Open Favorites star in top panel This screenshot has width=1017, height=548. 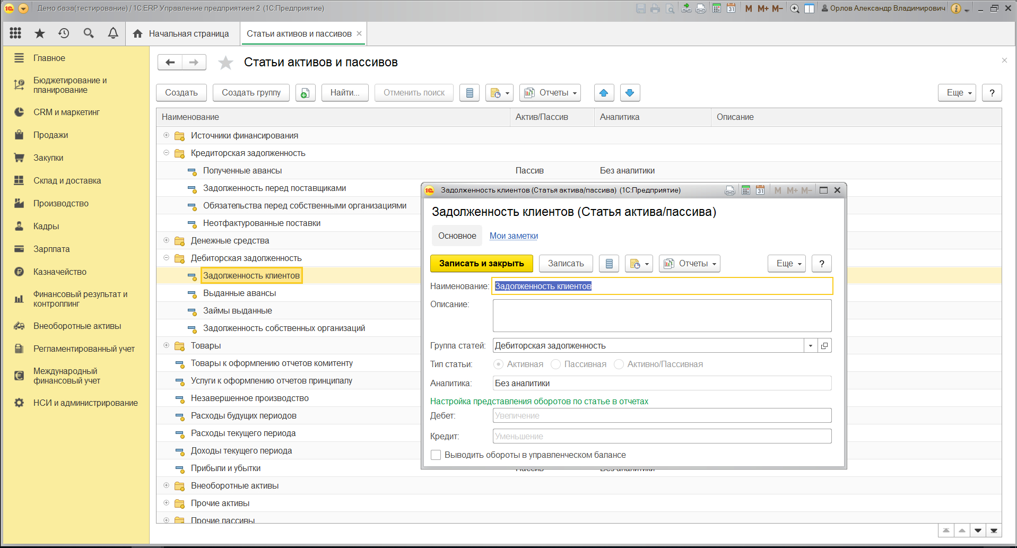(x=40, y=33)
